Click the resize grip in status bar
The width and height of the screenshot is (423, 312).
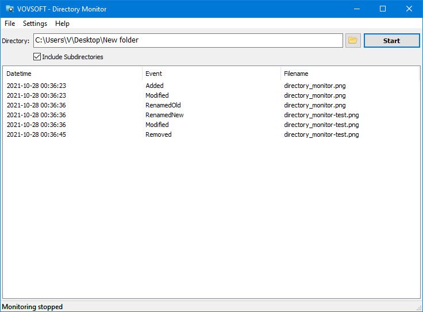pyautogui.click(x=419, y=308)
